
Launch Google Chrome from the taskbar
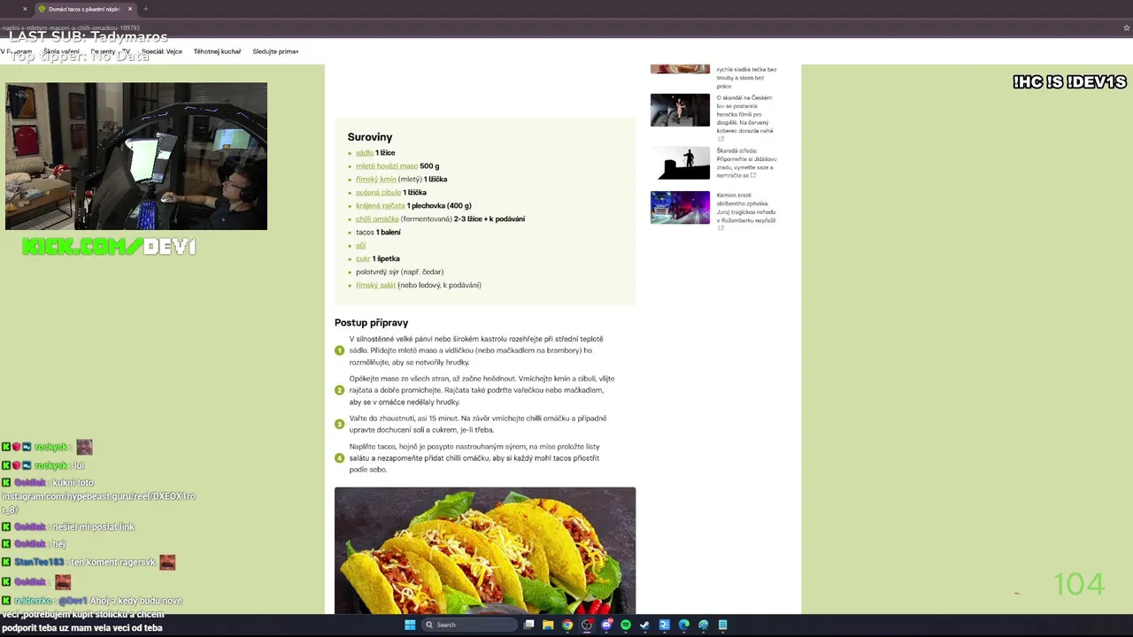tap(567, 625)
